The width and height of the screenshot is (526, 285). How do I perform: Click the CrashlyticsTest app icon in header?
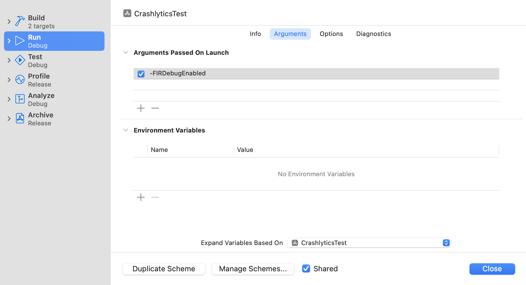127,13
